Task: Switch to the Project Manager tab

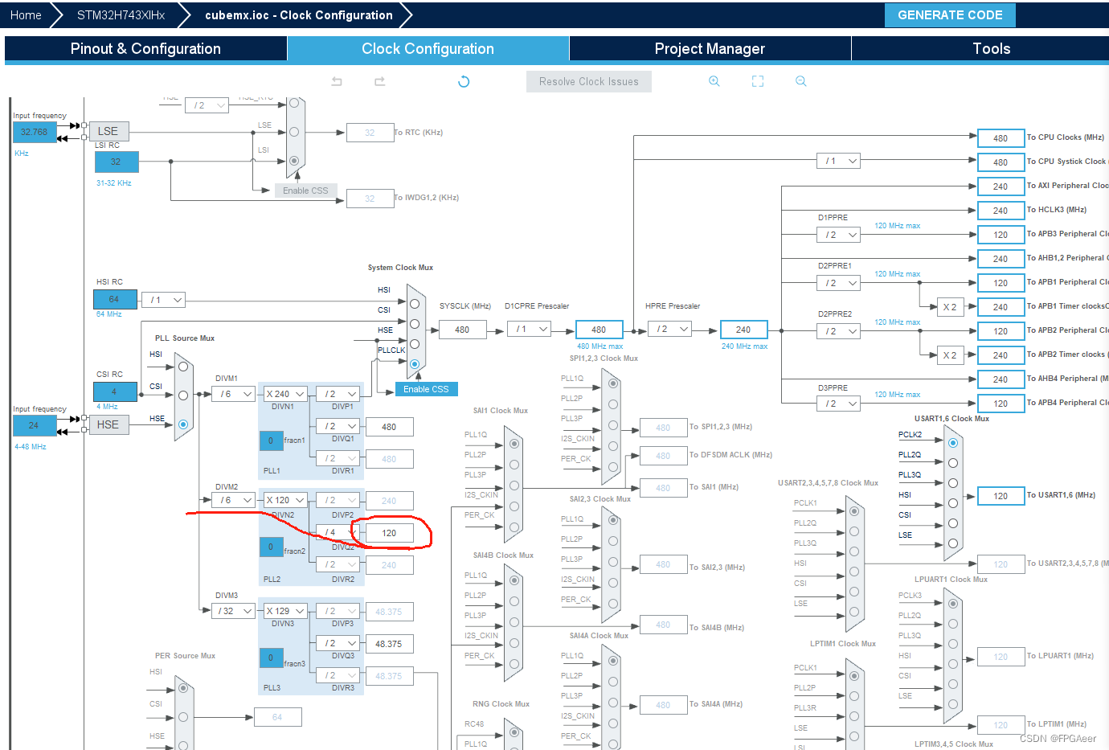Action: 710,49
